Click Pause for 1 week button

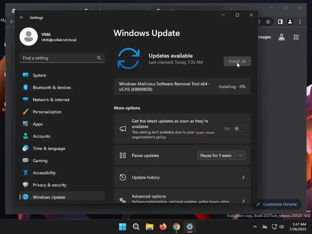(x=216, y=155)
